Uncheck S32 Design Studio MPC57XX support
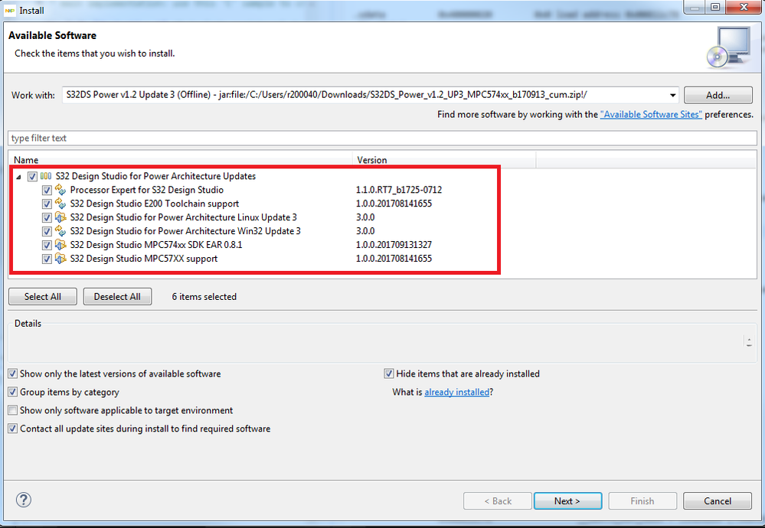765x528 pixels. (x=47, y=259)
